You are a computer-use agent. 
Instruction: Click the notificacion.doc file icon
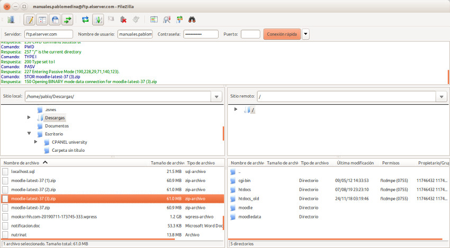coord(5,226)
